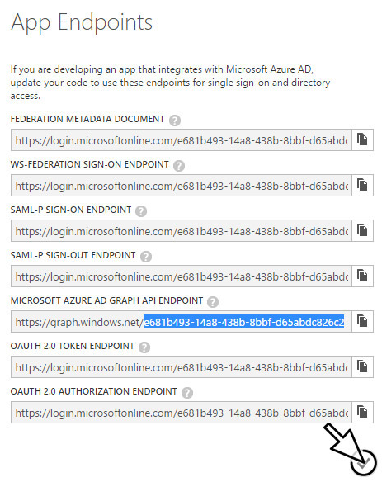
Task: Show help for SAML-P Sign-On Endpoint
Action: coord(141,211)
